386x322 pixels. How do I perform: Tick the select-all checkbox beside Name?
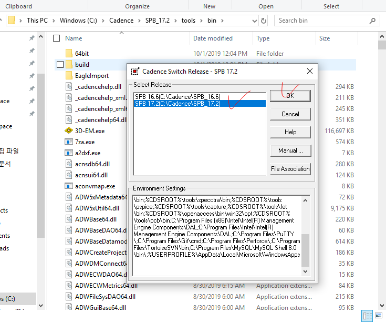[56, 38]
